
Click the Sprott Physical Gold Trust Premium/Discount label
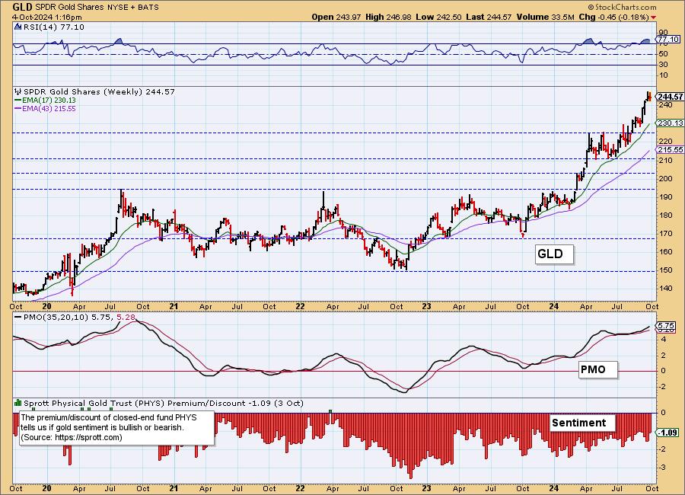[x=163, y=403]
